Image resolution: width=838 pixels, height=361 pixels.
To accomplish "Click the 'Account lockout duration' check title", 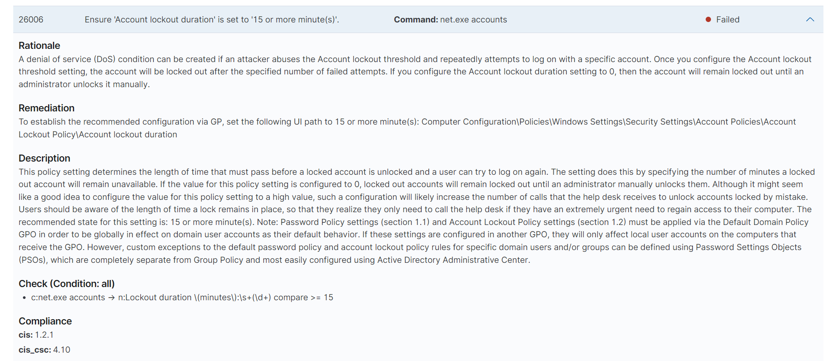I will tap(212, 19).
